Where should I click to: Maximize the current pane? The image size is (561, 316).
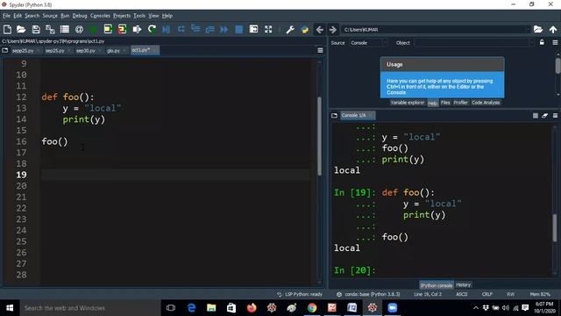coord(253,29)
